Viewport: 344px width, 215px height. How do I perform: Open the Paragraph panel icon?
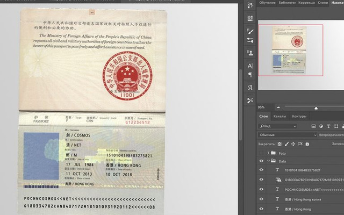250,75
